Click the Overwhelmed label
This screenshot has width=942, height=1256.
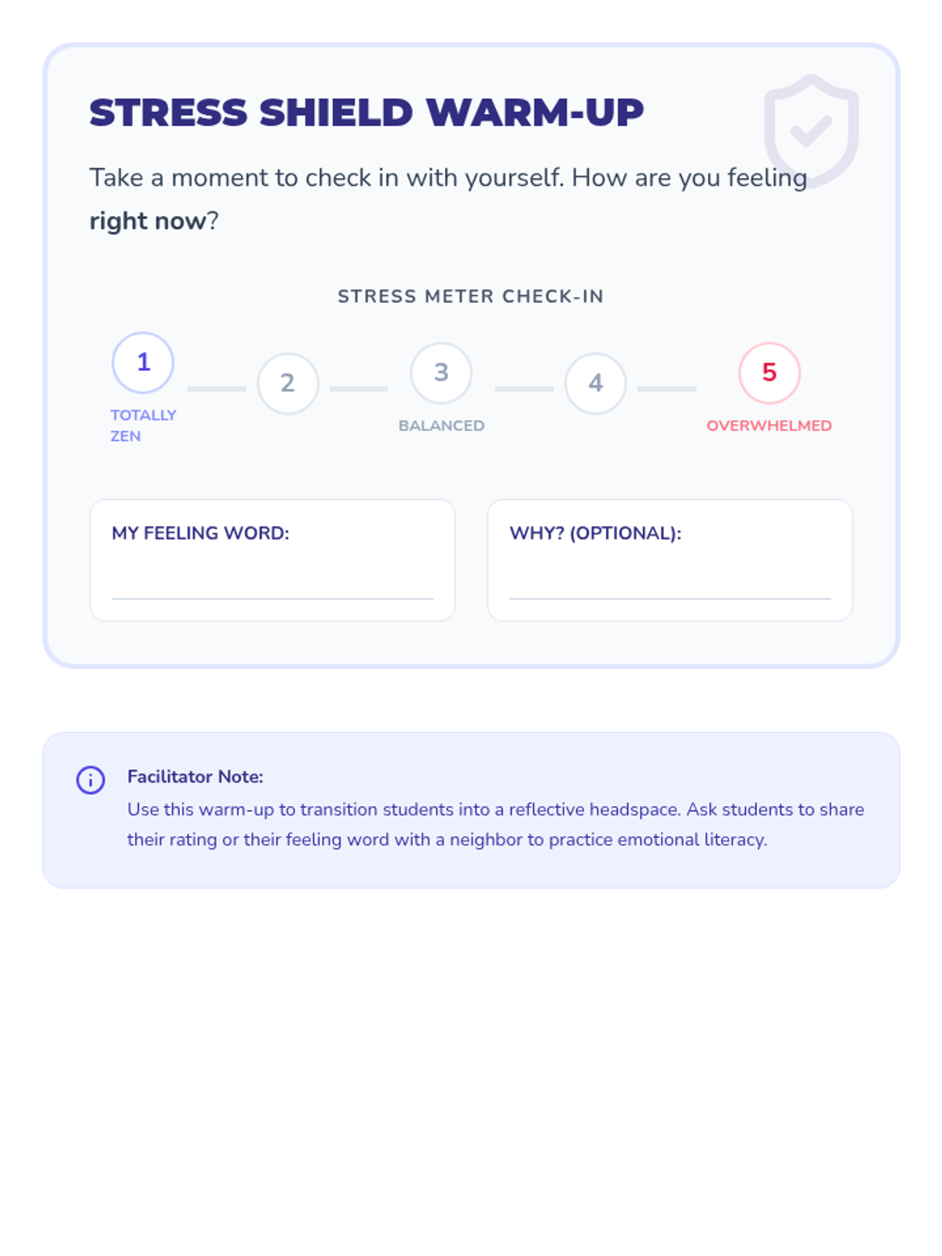coord(769,425)
